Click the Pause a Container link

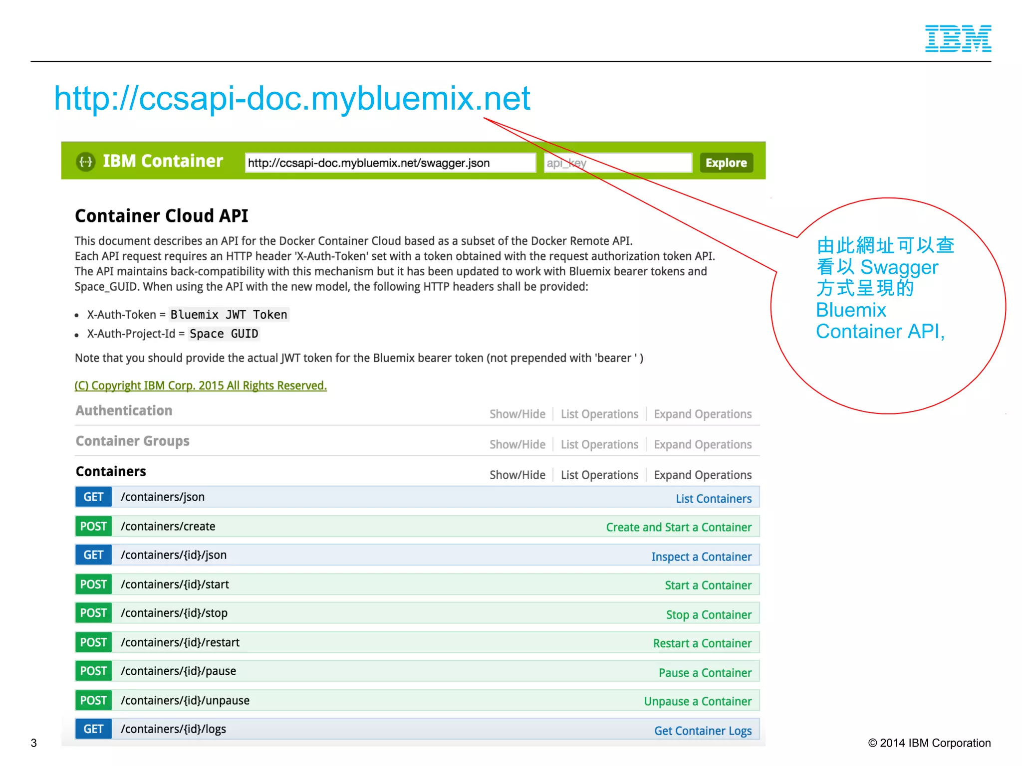point(705,673)
